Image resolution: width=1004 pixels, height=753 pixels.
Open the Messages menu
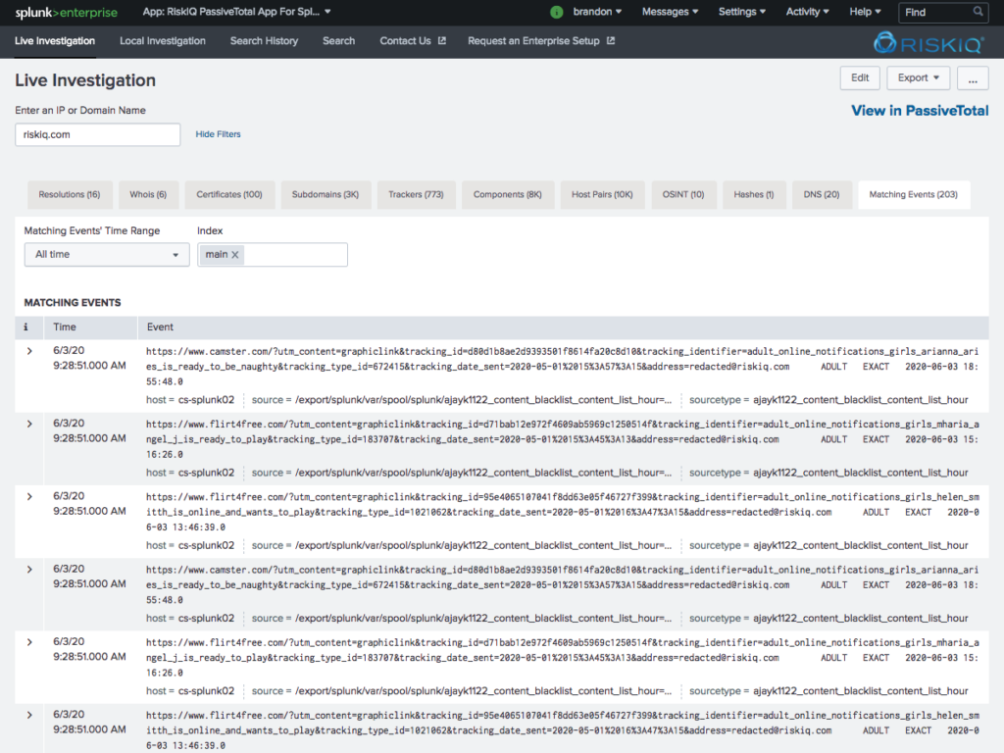tap(670, 12)
